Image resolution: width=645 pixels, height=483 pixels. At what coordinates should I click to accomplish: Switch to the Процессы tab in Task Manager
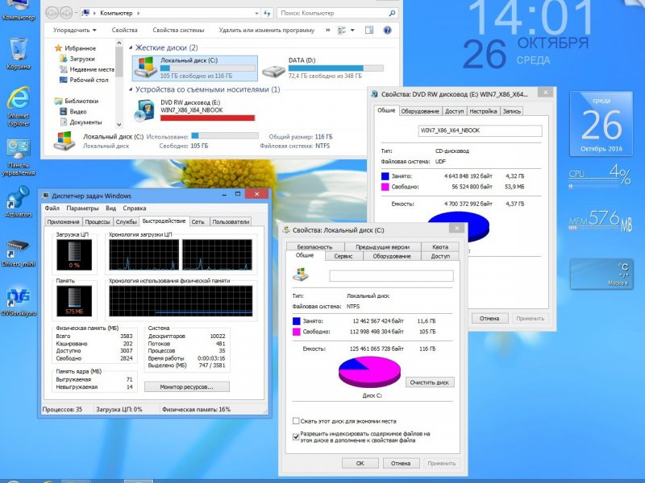pos(98,222)
